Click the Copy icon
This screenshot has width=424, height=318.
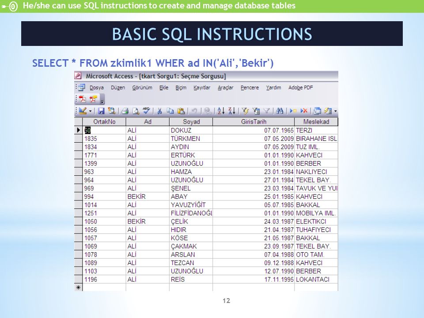[x=170, y=111]
